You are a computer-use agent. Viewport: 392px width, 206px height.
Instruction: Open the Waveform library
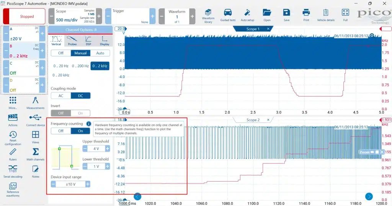[208, 16]
